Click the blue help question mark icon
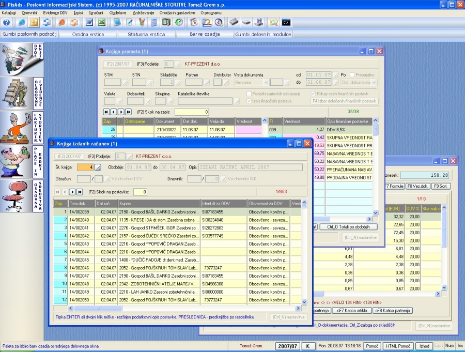The width and height of the screenshot is (465, 352). click(x=7, y=22)
